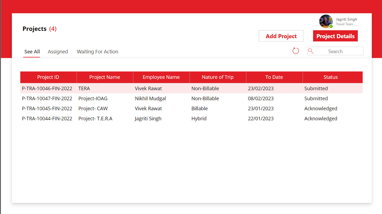The width and height of the screenshot is (382, 214).
Task: Click Non-Billable in Project-IOAG row
Action: point(205,98)
